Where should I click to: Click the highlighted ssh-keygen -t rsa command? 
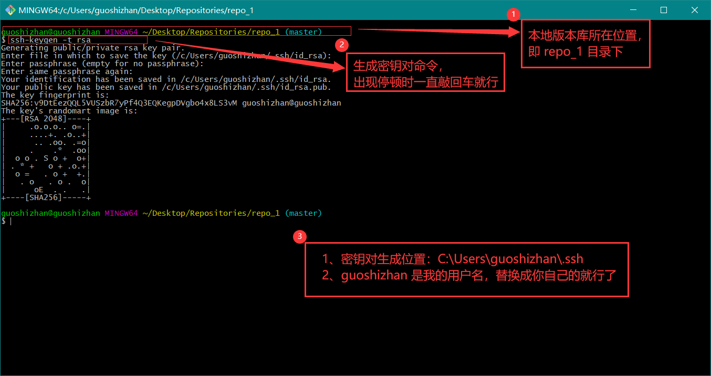(50, 40)
